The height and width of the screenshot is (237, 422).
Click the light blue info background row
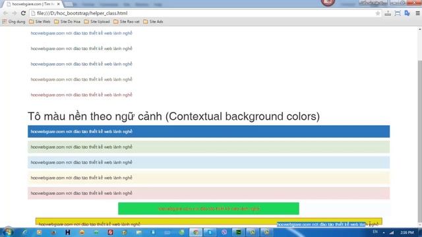coord(208,163)
